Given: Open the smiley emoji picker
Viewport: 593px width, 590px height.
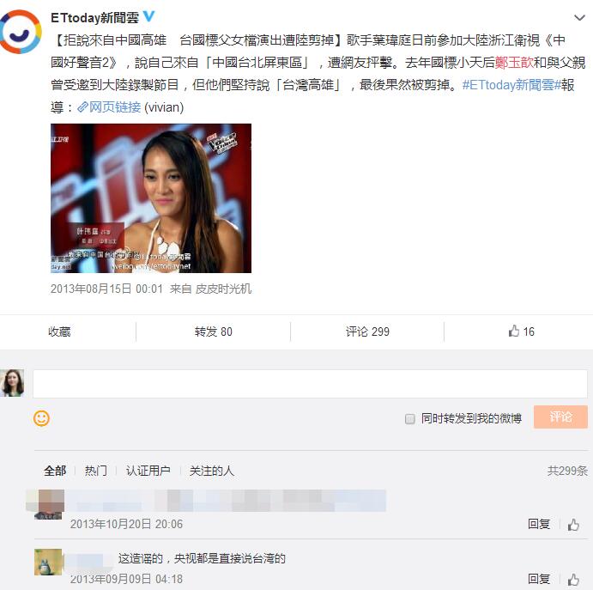Looking at the screenshot, I should [x=41, y=418].
